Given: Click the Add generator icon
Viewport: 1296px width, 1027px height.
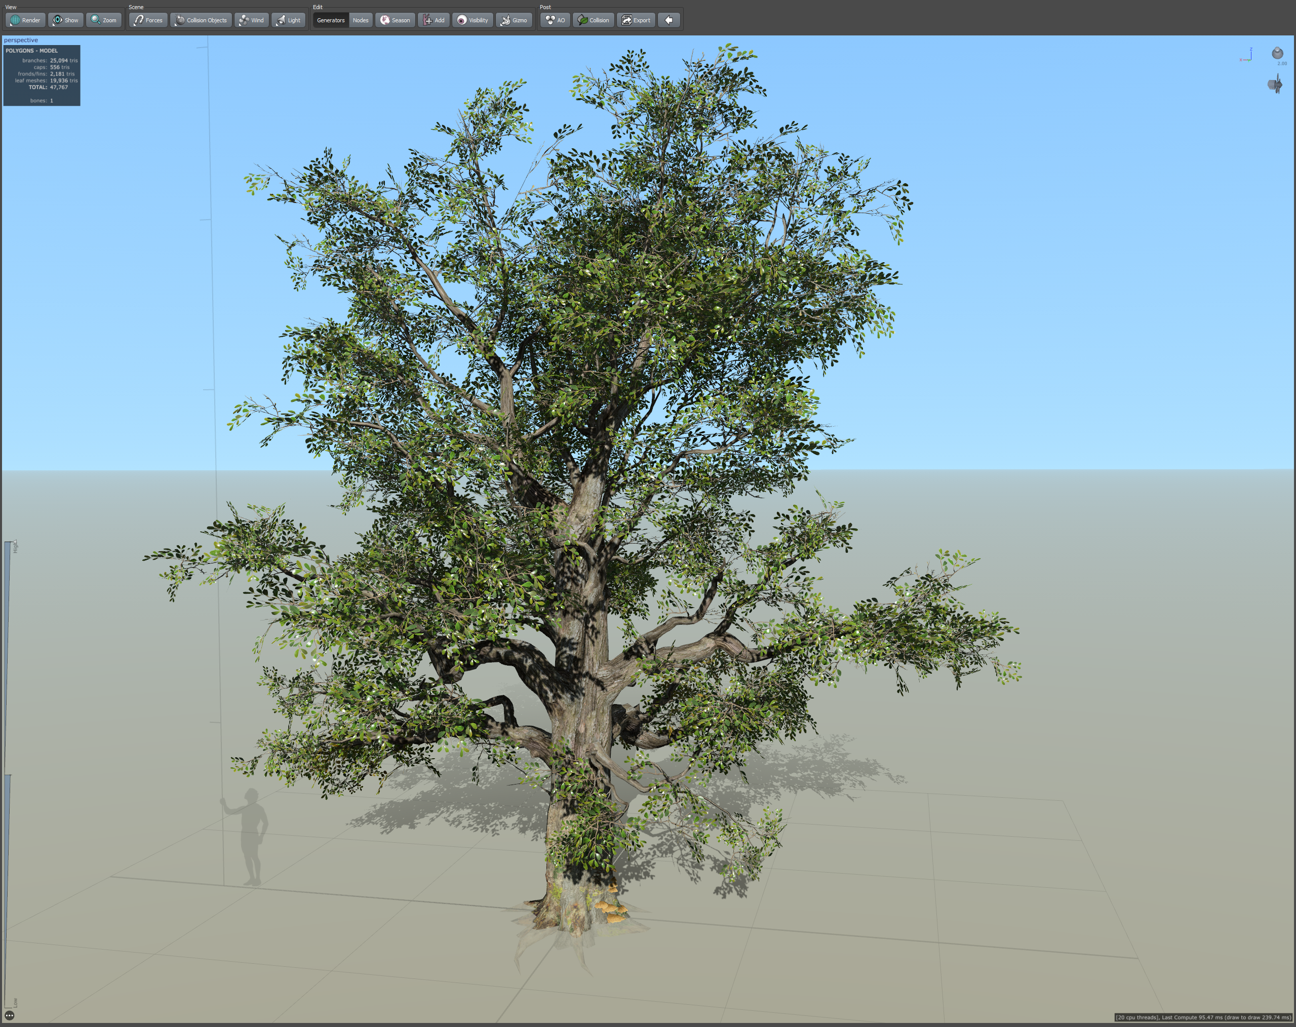Looking at the screenshot, I should tap(427, 20).
